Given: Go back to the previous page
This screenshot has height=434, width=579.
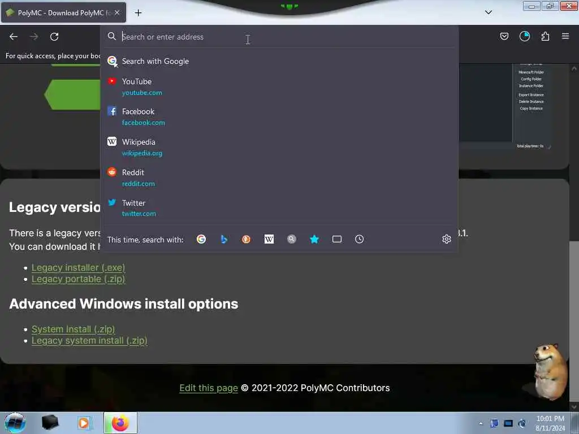Looking at the screenshot, I should click(x=14, y=37).
